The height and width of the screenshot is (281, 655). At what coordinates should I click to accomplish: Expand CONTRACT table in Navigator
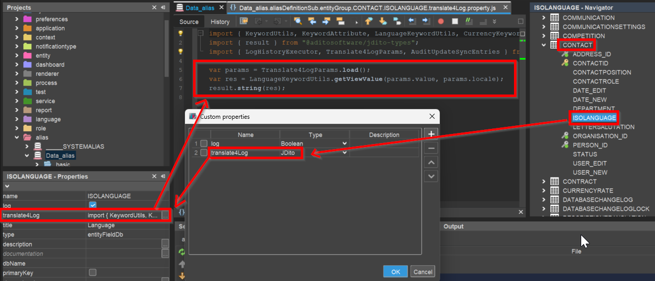coord(544,181)
